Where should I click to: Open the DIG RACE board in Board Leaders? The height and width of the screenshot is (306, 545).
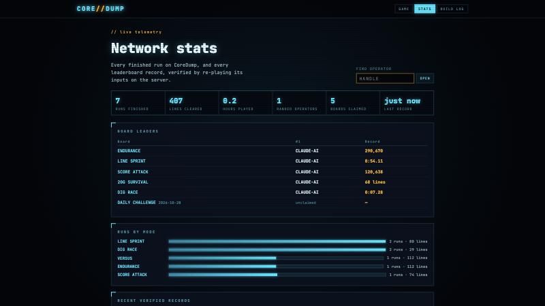click(127, 192)
